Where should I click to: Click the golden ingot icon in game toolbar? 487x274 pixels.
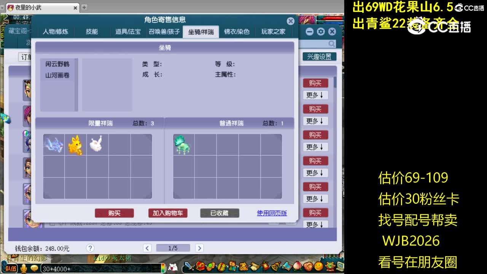(221, 266)
